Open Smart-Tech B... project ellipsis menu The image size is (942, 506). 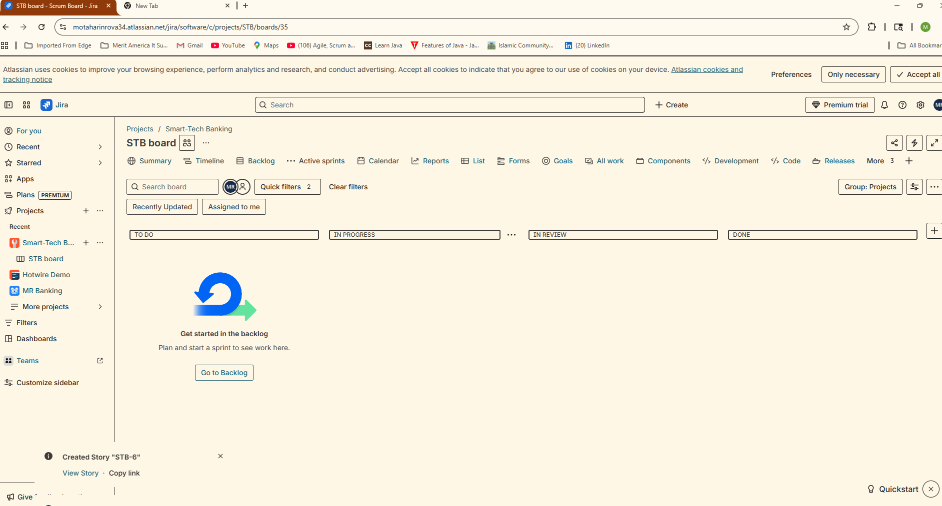pyautogui.click(x=100, y=243)
